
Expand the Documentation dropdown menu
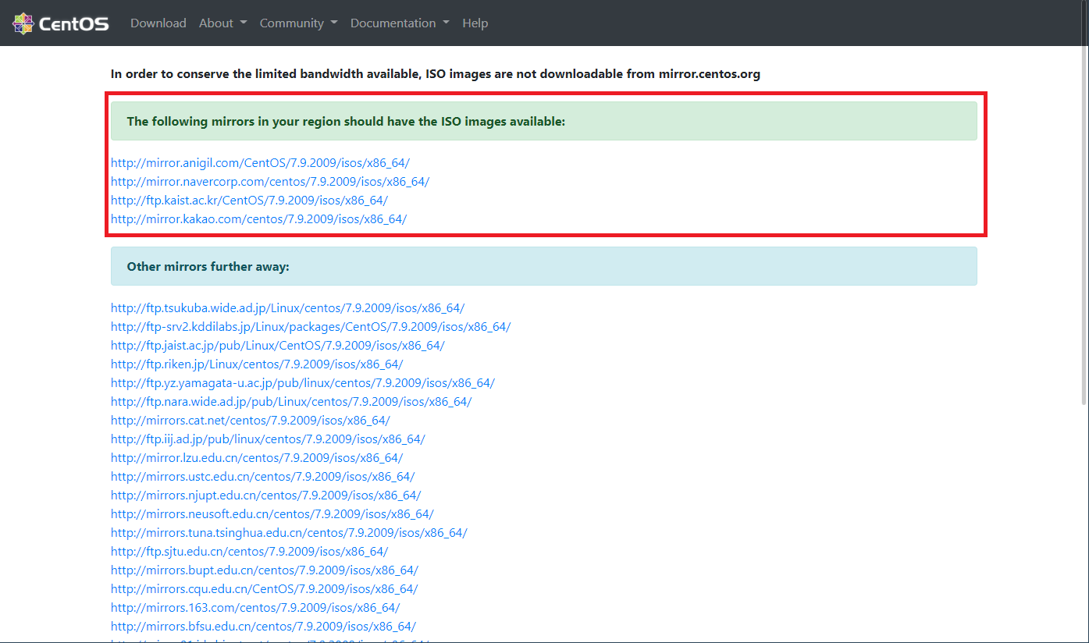click(400, 23)
